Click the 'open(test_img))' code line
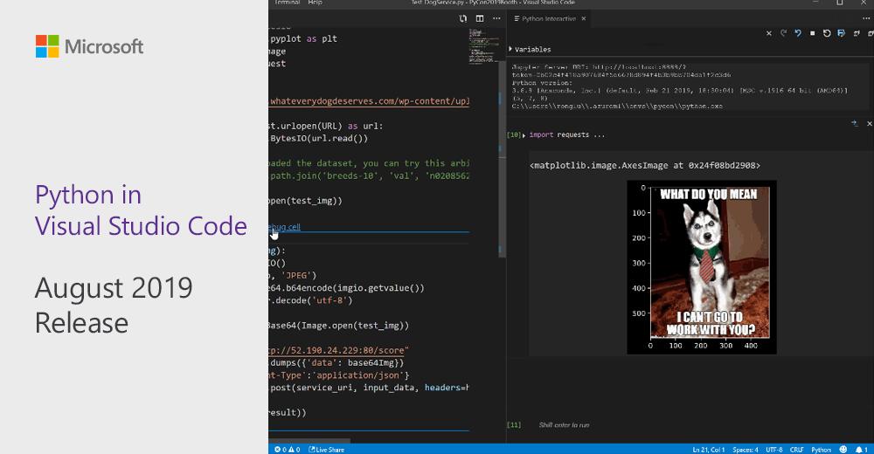This screenshot has width=874, height=454. tap(305, 201)
